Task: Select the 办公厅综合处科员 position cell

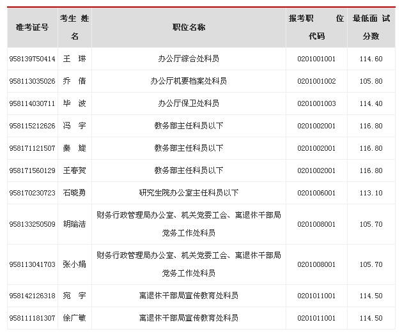Action: (189, 59)
